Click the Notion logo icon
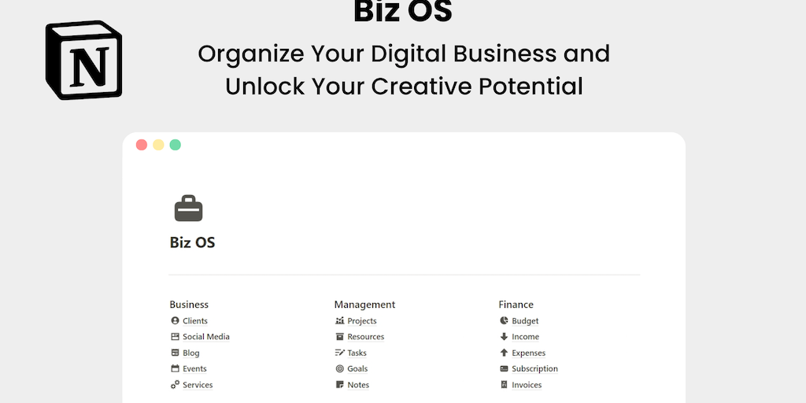This screenshot has height=403, width=806. (x=83, y=61)
